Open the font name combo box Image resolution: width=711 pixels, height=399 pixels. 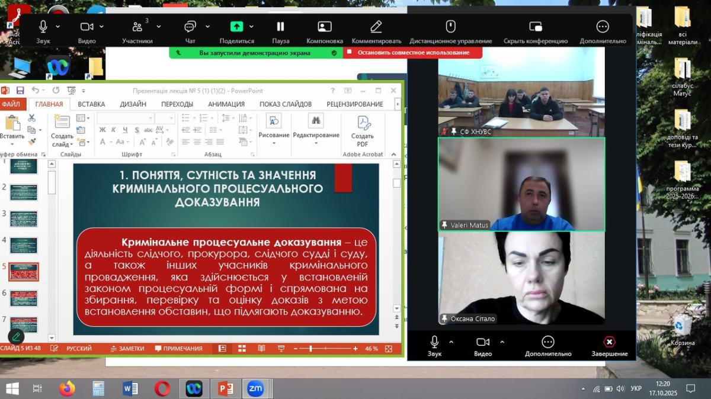[x=124, y=118]
